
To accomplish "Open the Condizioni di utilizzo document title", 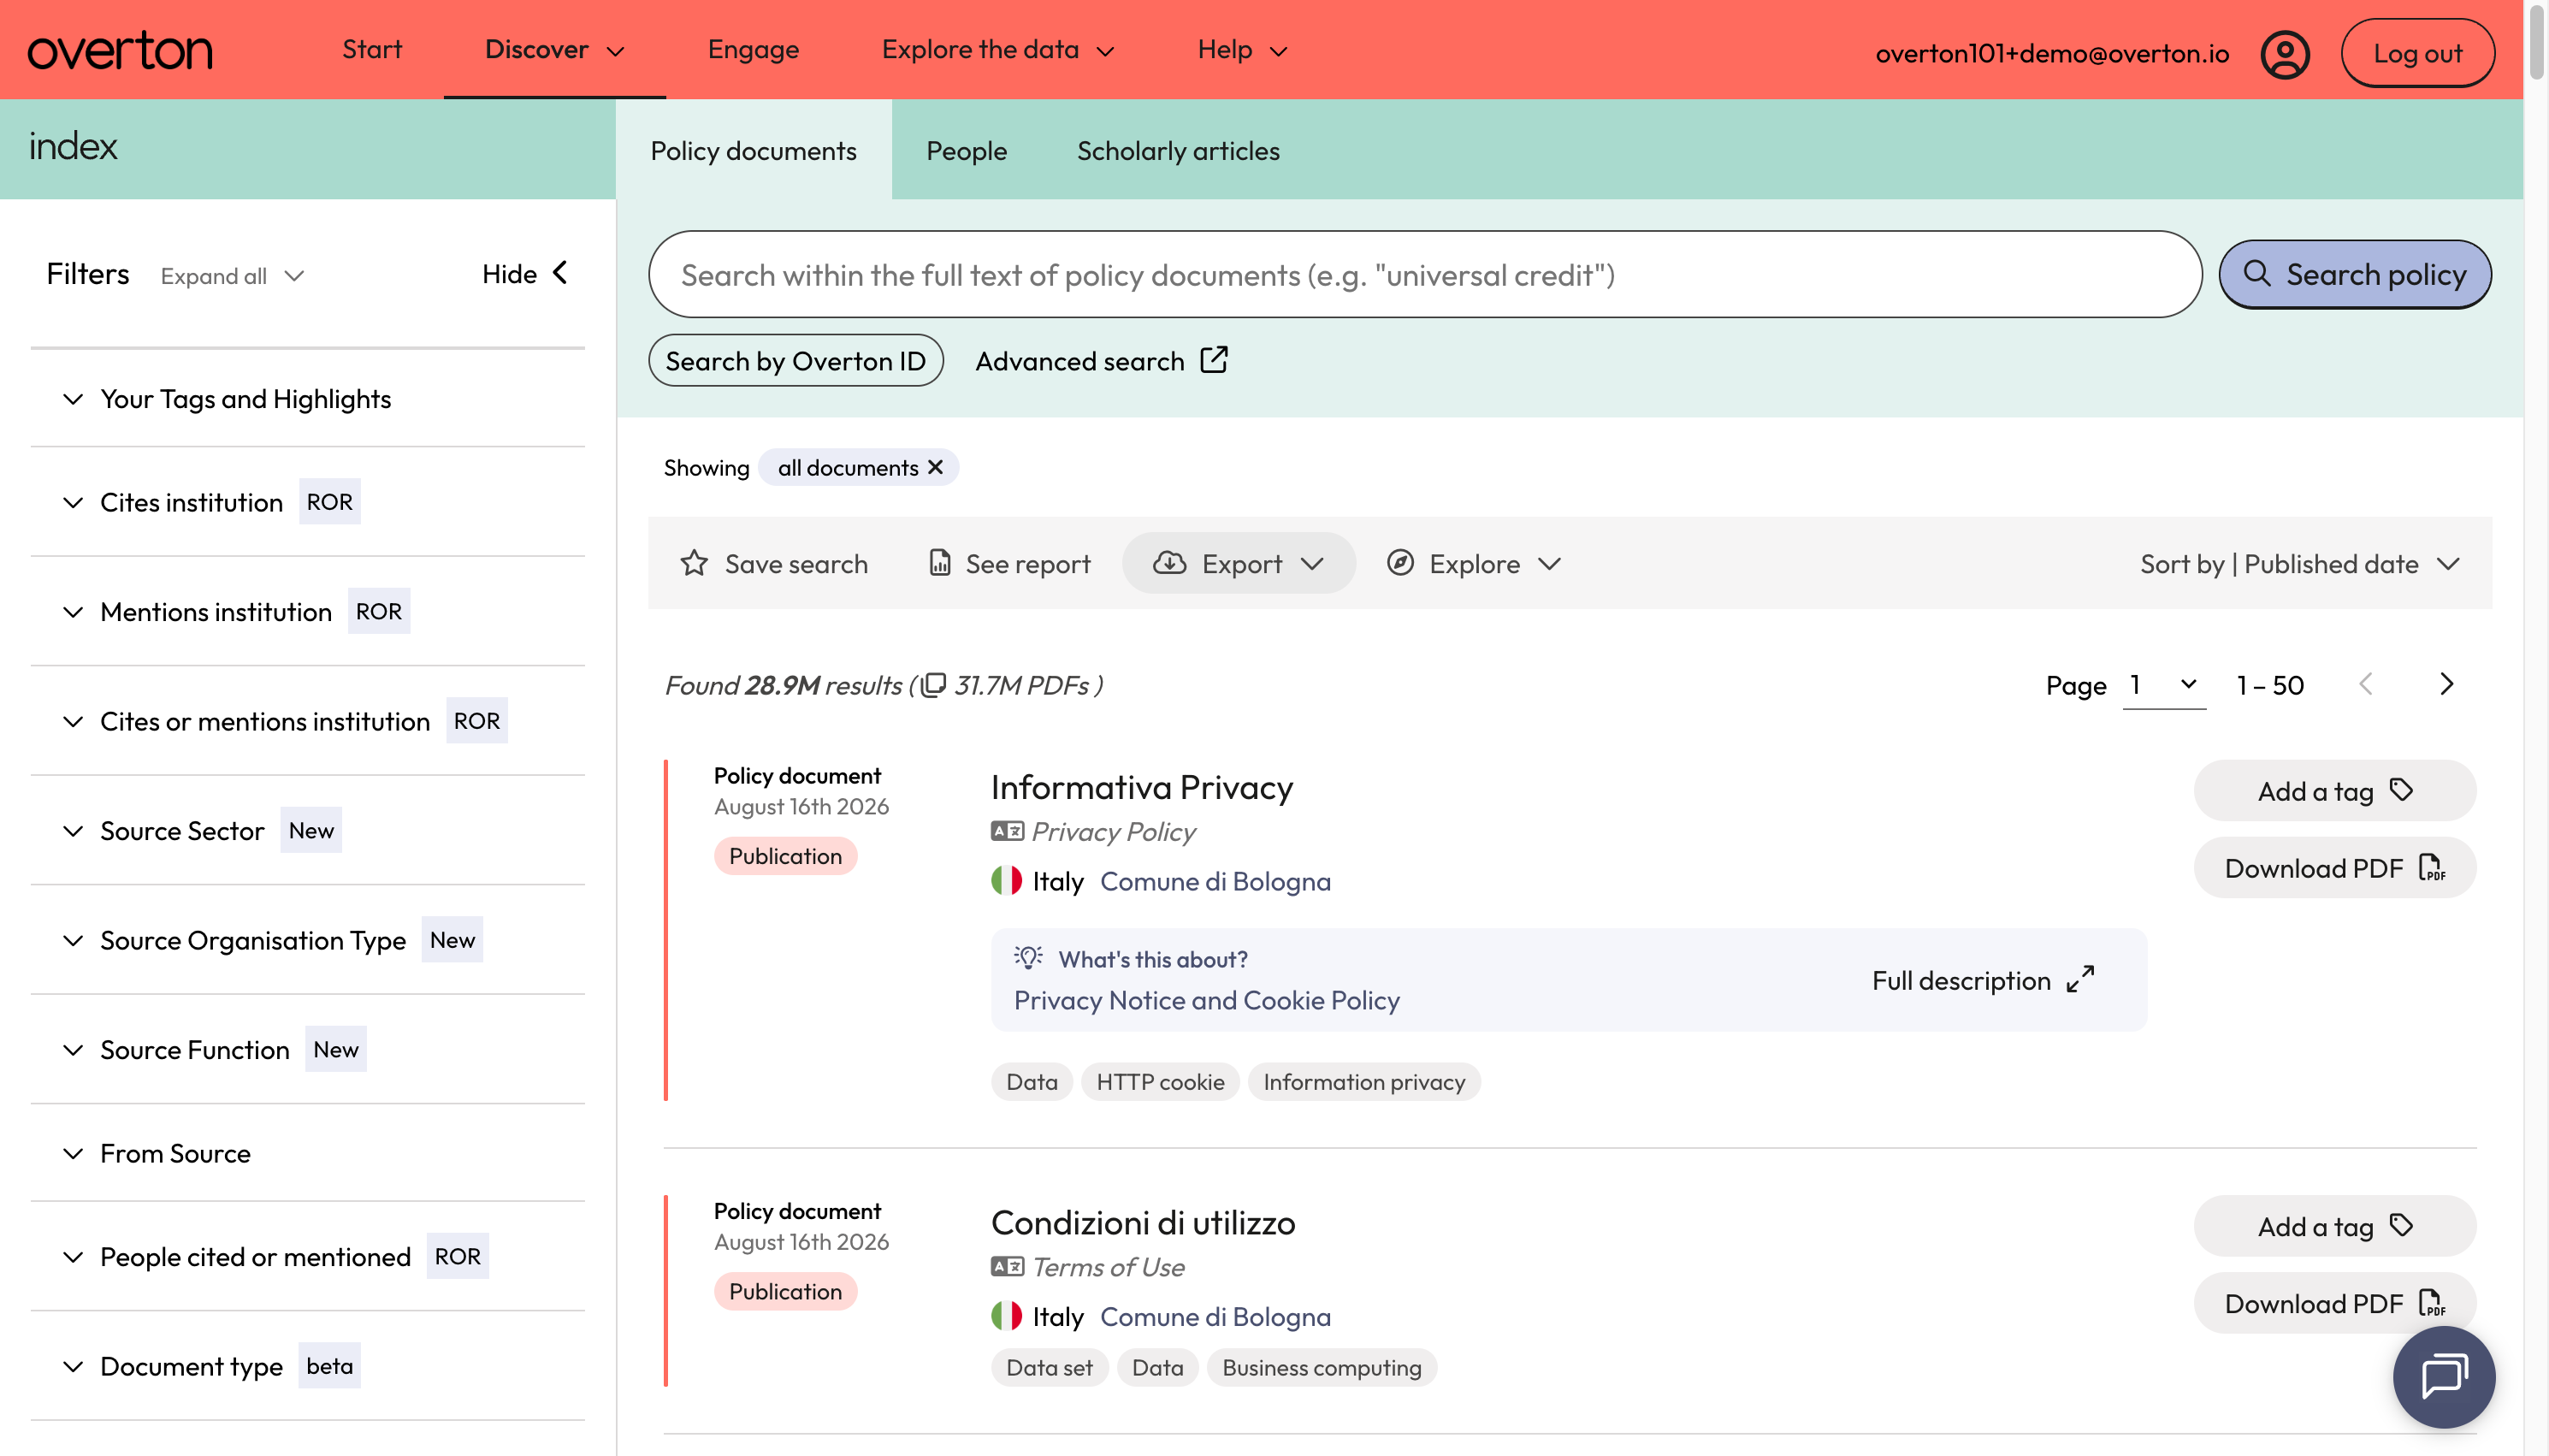I will pos(1143,1222).
